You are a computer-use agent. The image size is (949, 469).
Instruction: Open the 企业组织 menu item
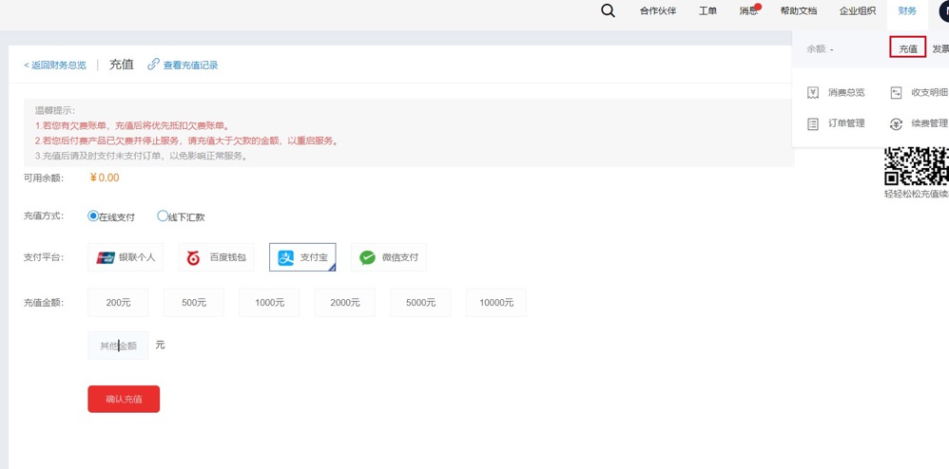pos(858,10)
